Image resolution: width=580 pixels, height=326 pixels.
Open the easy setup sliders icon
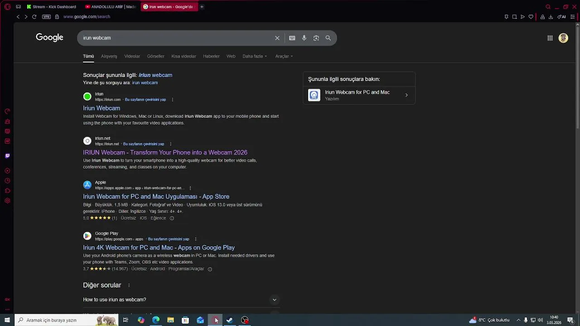pos(573,17)
